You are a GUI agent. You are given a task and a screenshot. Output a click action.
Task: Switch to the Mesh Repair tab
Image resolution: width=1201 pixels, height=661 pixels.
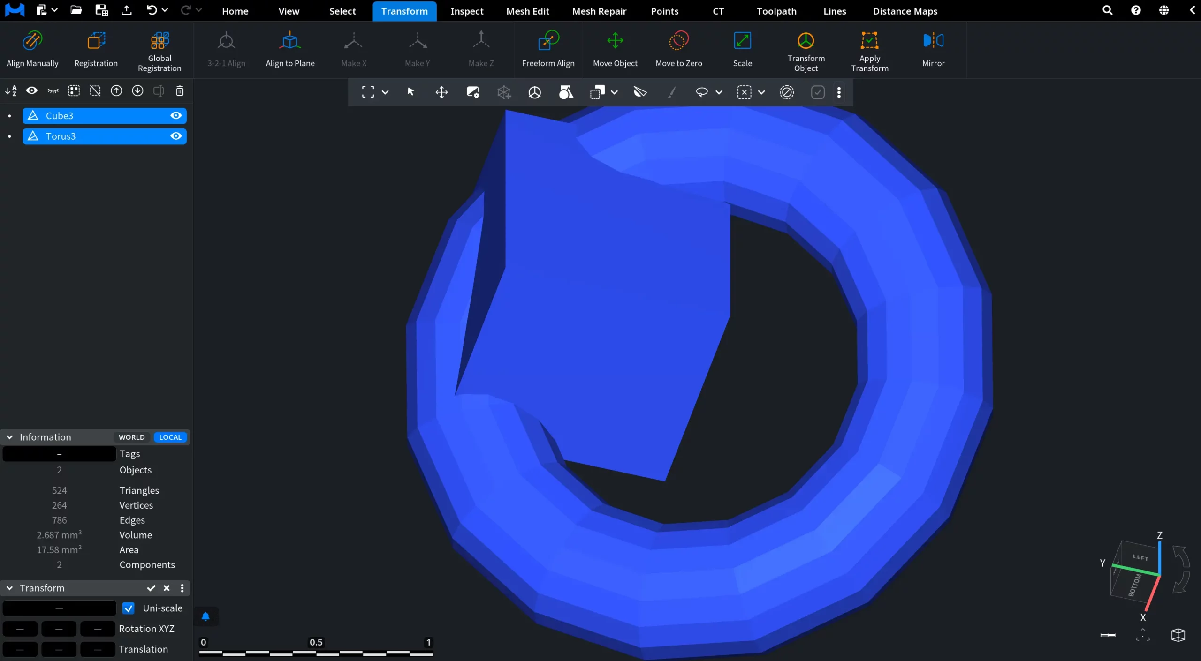click(x=599, y=11)
